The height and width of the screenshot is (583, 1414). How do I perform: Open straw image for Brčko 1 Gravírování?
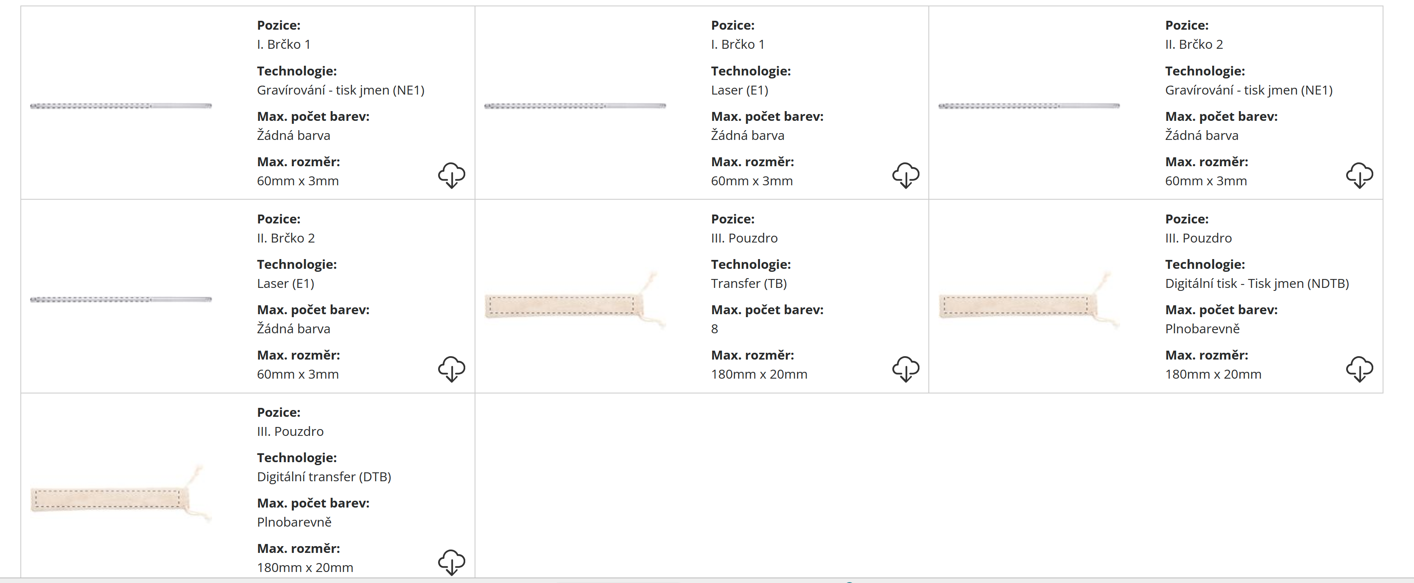coord(121,106)
